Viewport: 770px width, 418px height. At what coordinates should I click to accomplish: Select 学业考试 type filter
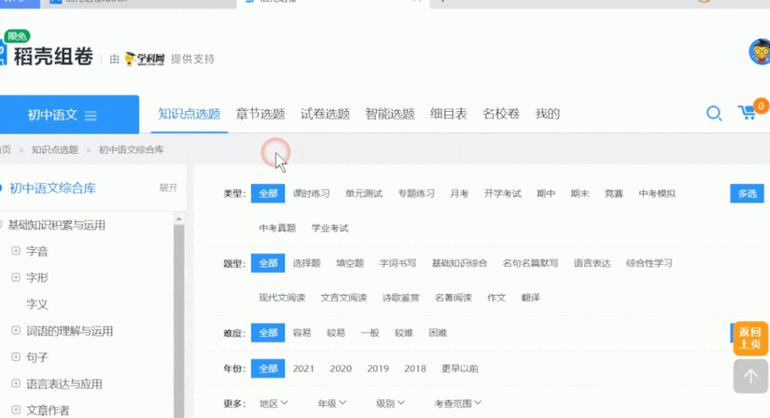tap(330, 228)
